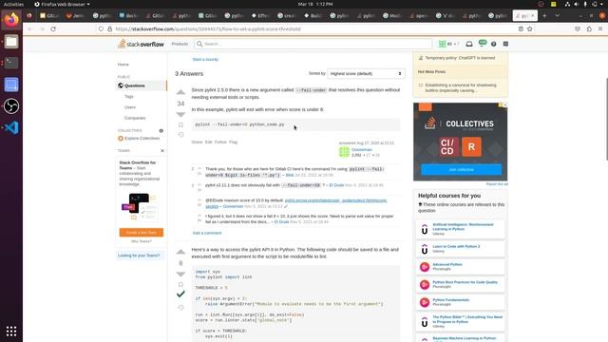Screen dimensions: 608x342
Task: Bookmark this page with the star icon
Action: point(530,29)
